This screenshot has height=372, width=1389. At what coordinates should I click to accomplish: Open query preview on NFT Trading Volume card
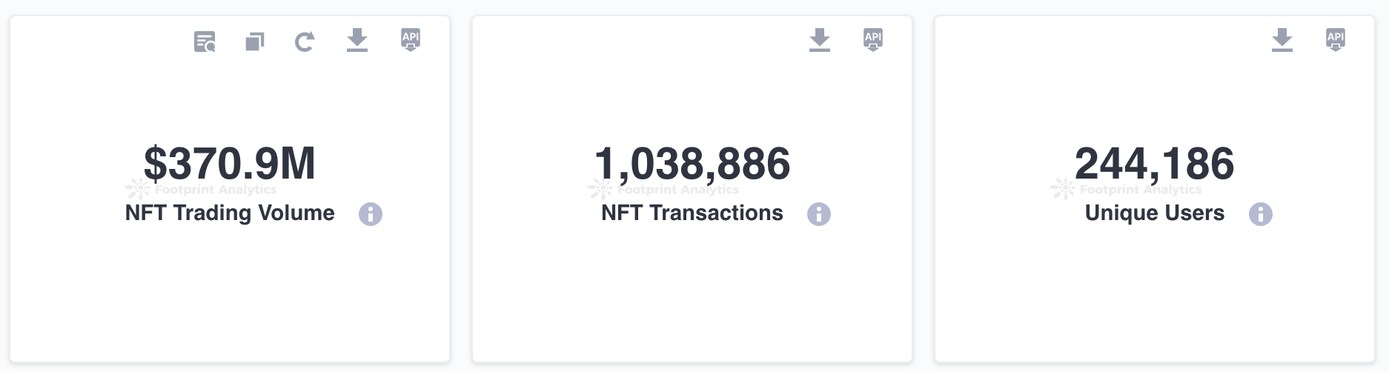click(x=205, y=41)
